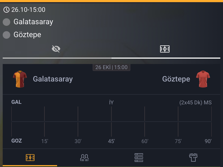The image size is (223, 167).
Task: Select Göztepe in the top header
Action: click(27, 35)
